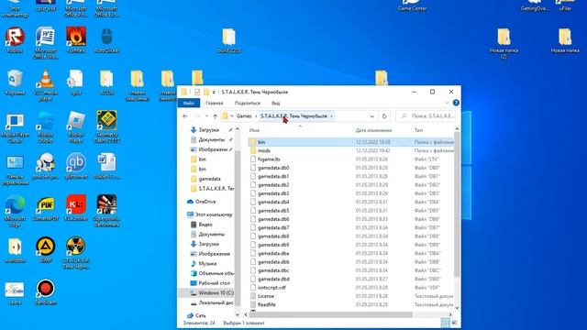
Task: Click the Поиск search field
Action: click(x=426, y=116)
